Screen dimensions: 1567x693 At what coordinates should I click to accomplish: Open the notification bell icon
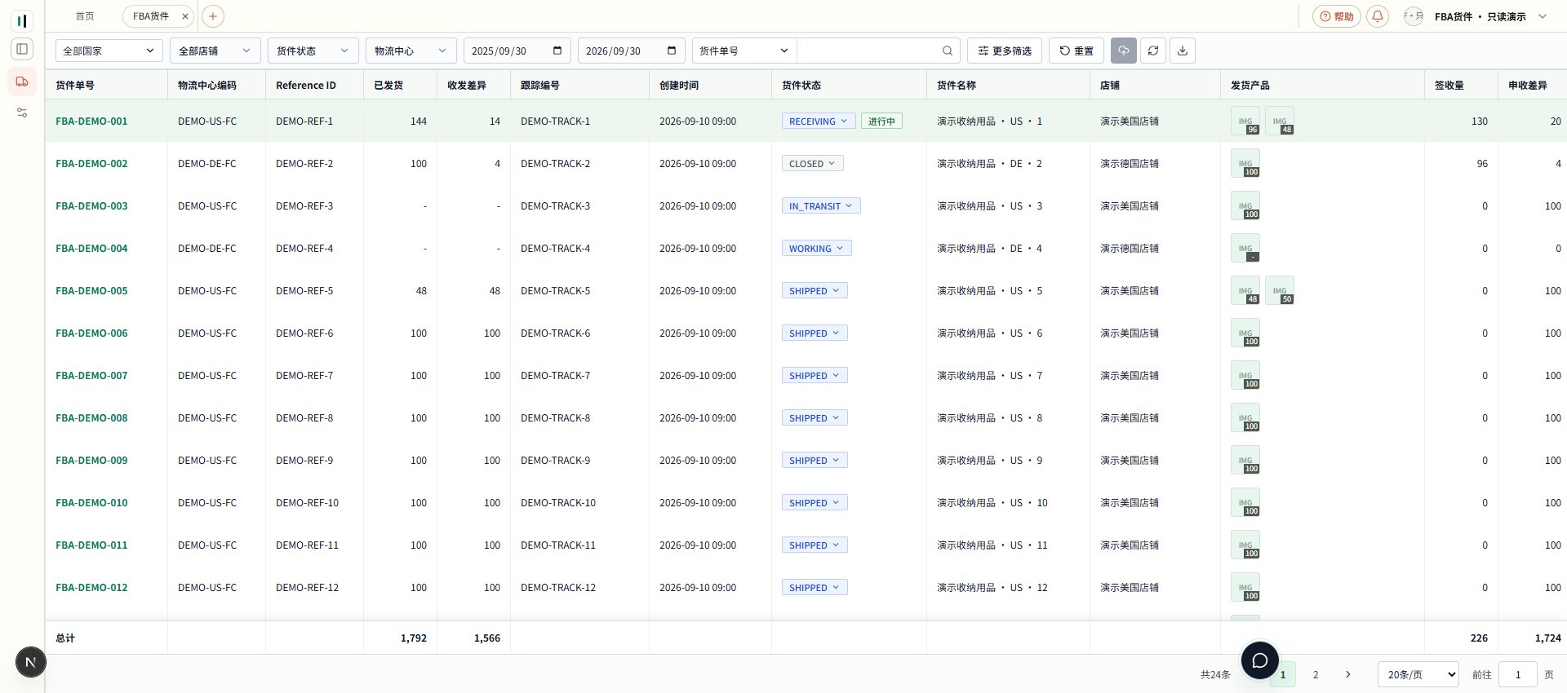click(x=1378, y=16)
